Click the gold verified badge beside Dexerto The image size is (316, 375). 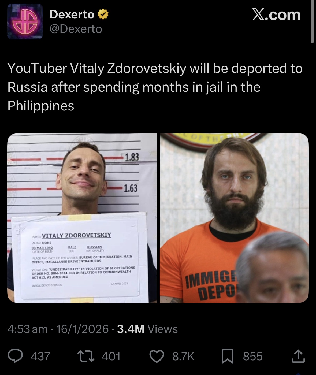103,14
